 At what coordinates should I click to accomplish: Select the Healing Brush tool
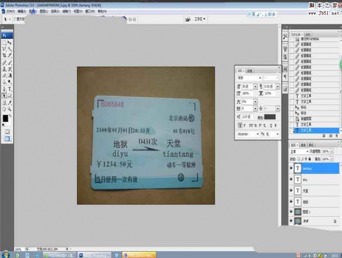point(4,63)
